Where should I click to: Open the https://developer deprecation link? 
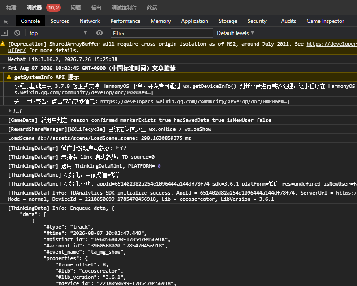coord(331,44)
